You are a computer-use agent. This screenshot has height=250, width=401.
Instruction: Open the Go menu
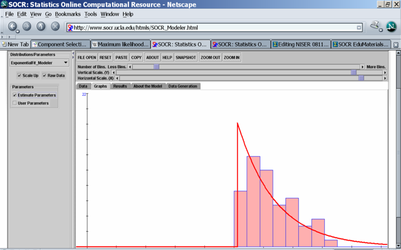click(48, 14)
